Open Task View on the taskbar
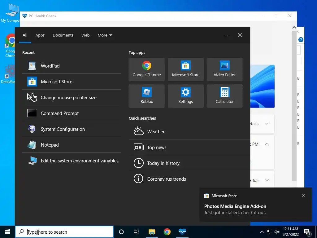Viewport: 317px width, 238px height. point(136,232)
